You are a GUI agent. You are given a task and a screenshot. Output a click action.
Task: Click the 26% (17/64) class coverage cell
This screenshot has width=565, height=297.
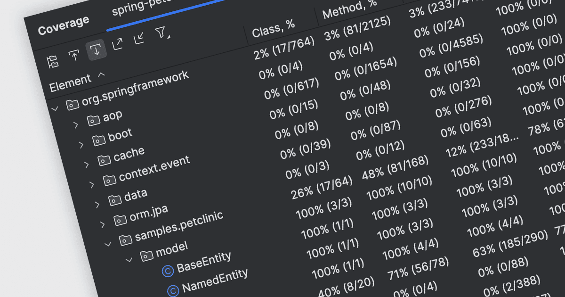click(322, 188)
